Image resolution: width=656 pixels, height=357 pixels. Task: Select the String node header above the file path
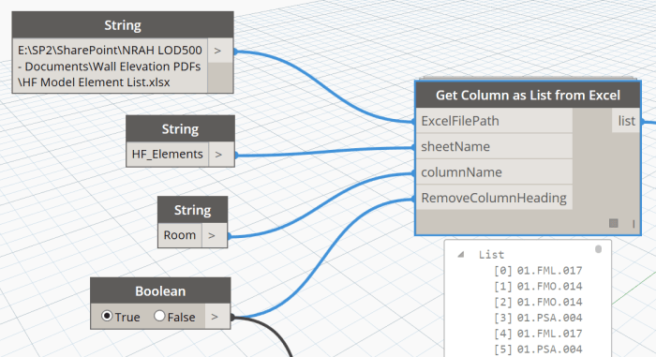[123, 25]
